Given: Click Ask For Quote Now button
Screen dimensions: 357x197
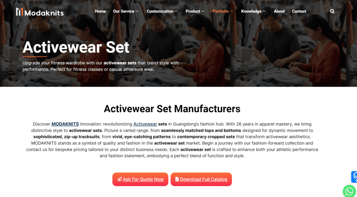Looking at the screenshot, I should [x=140, y=179].
